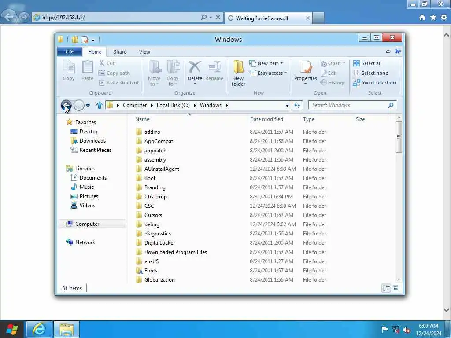Click Internet Explorer taskbar icon
451x338 pixels.
pyautogui.click(x=39, y=329)
